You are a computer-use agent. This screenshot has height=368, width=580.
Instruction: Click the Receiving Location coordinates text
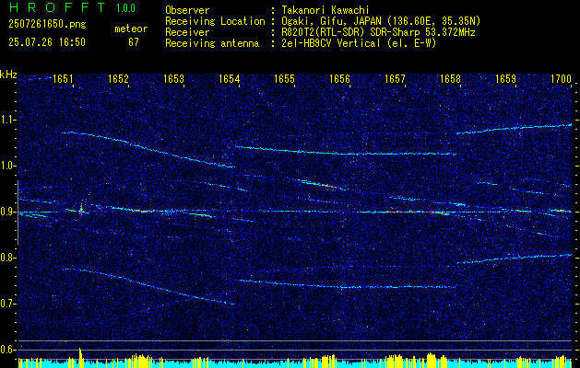(x=381, y=21)
